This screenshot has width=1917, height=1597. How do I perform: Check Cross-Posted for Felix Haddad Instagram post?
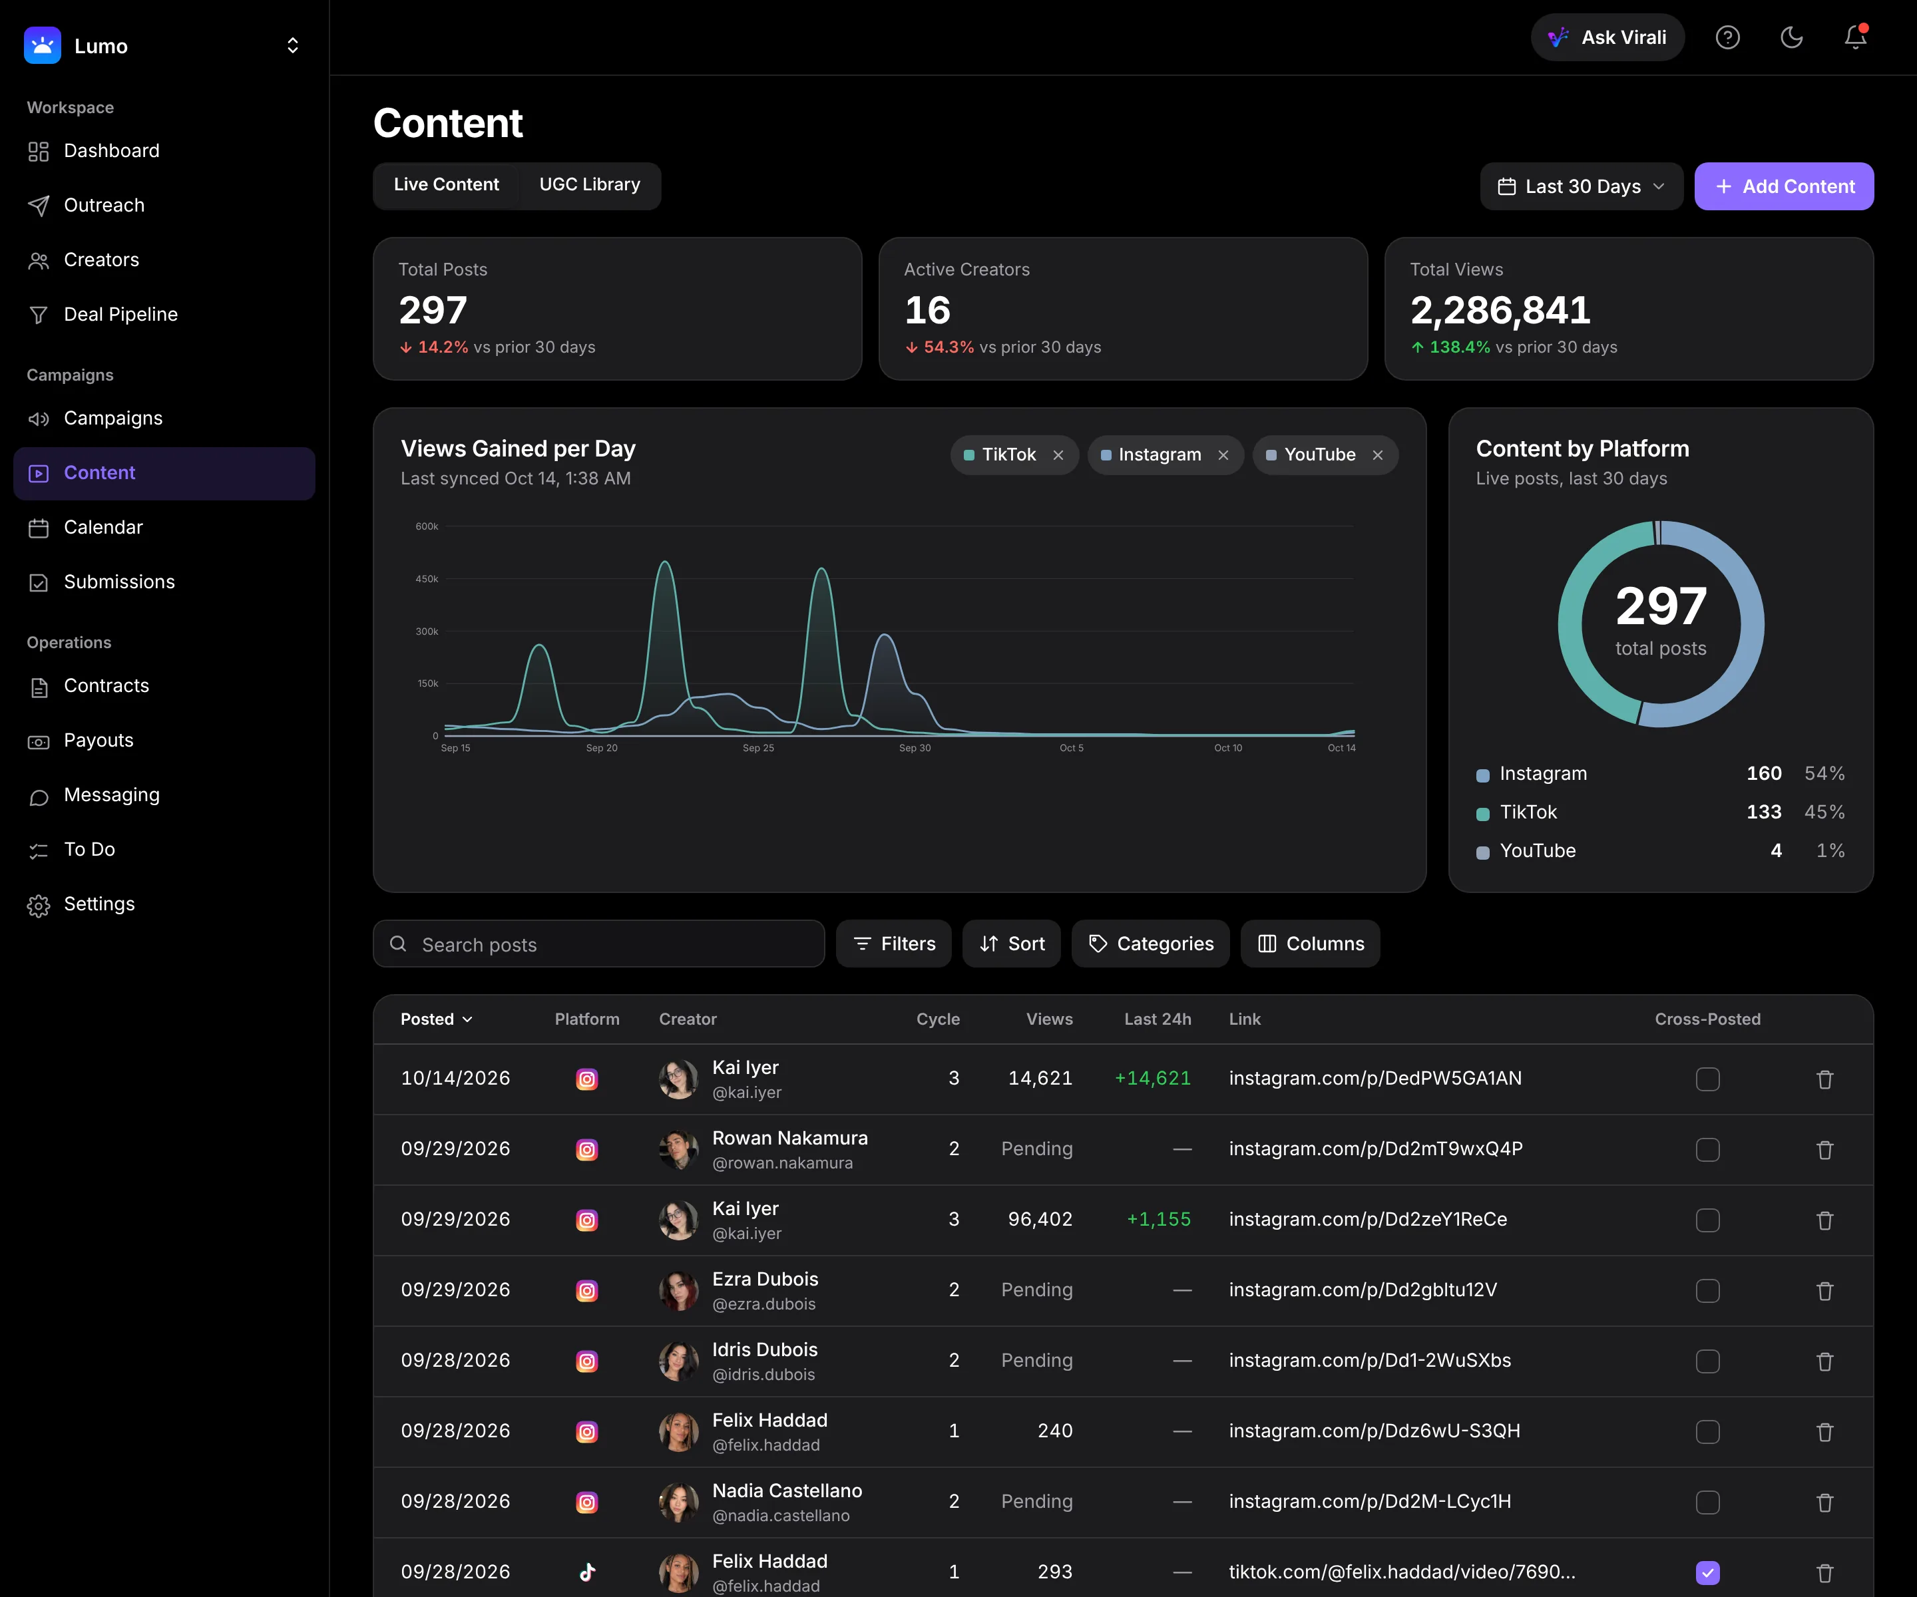pyautogui.click(x=1707, y=1432)
